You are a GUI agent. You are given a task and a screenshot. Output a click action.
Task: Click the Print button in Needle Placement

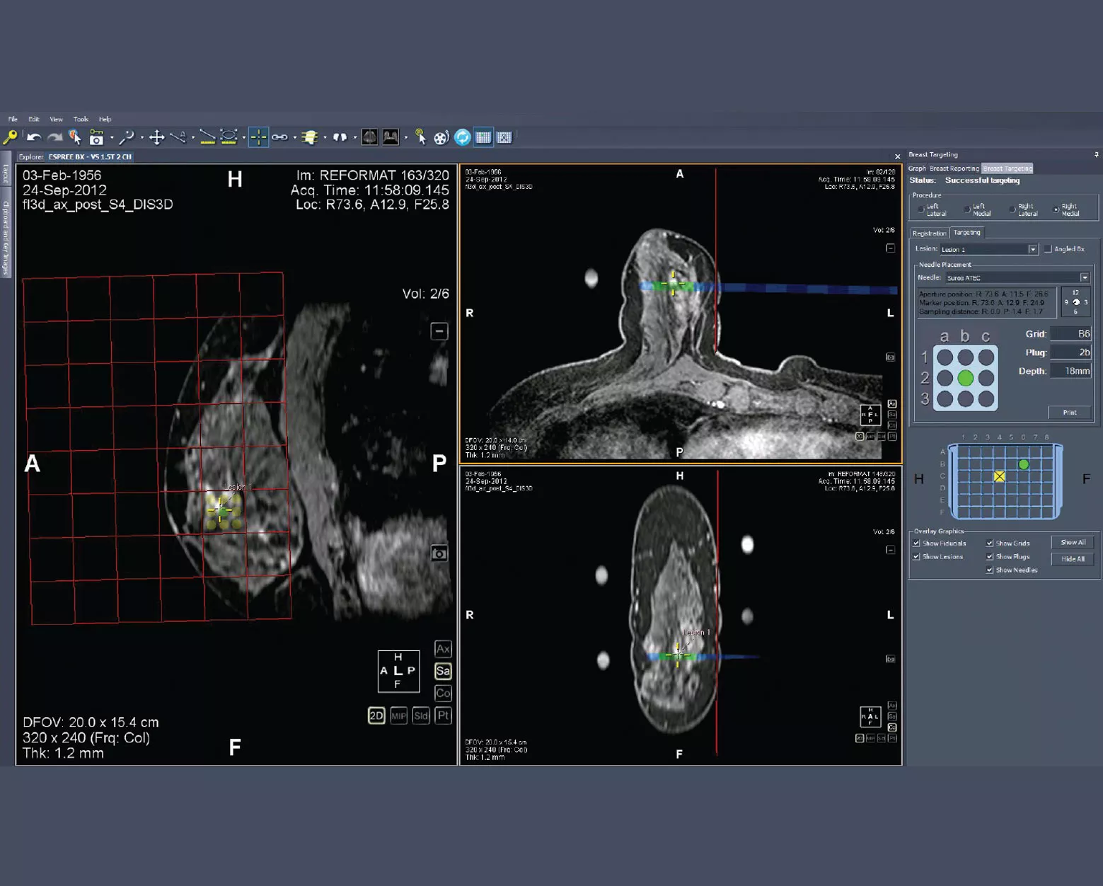point(1070,413)
